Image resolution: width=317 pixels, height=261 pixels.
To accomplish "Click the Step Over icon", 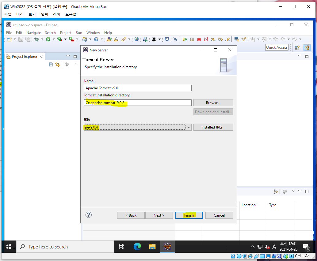I will (x=220, y=39).
